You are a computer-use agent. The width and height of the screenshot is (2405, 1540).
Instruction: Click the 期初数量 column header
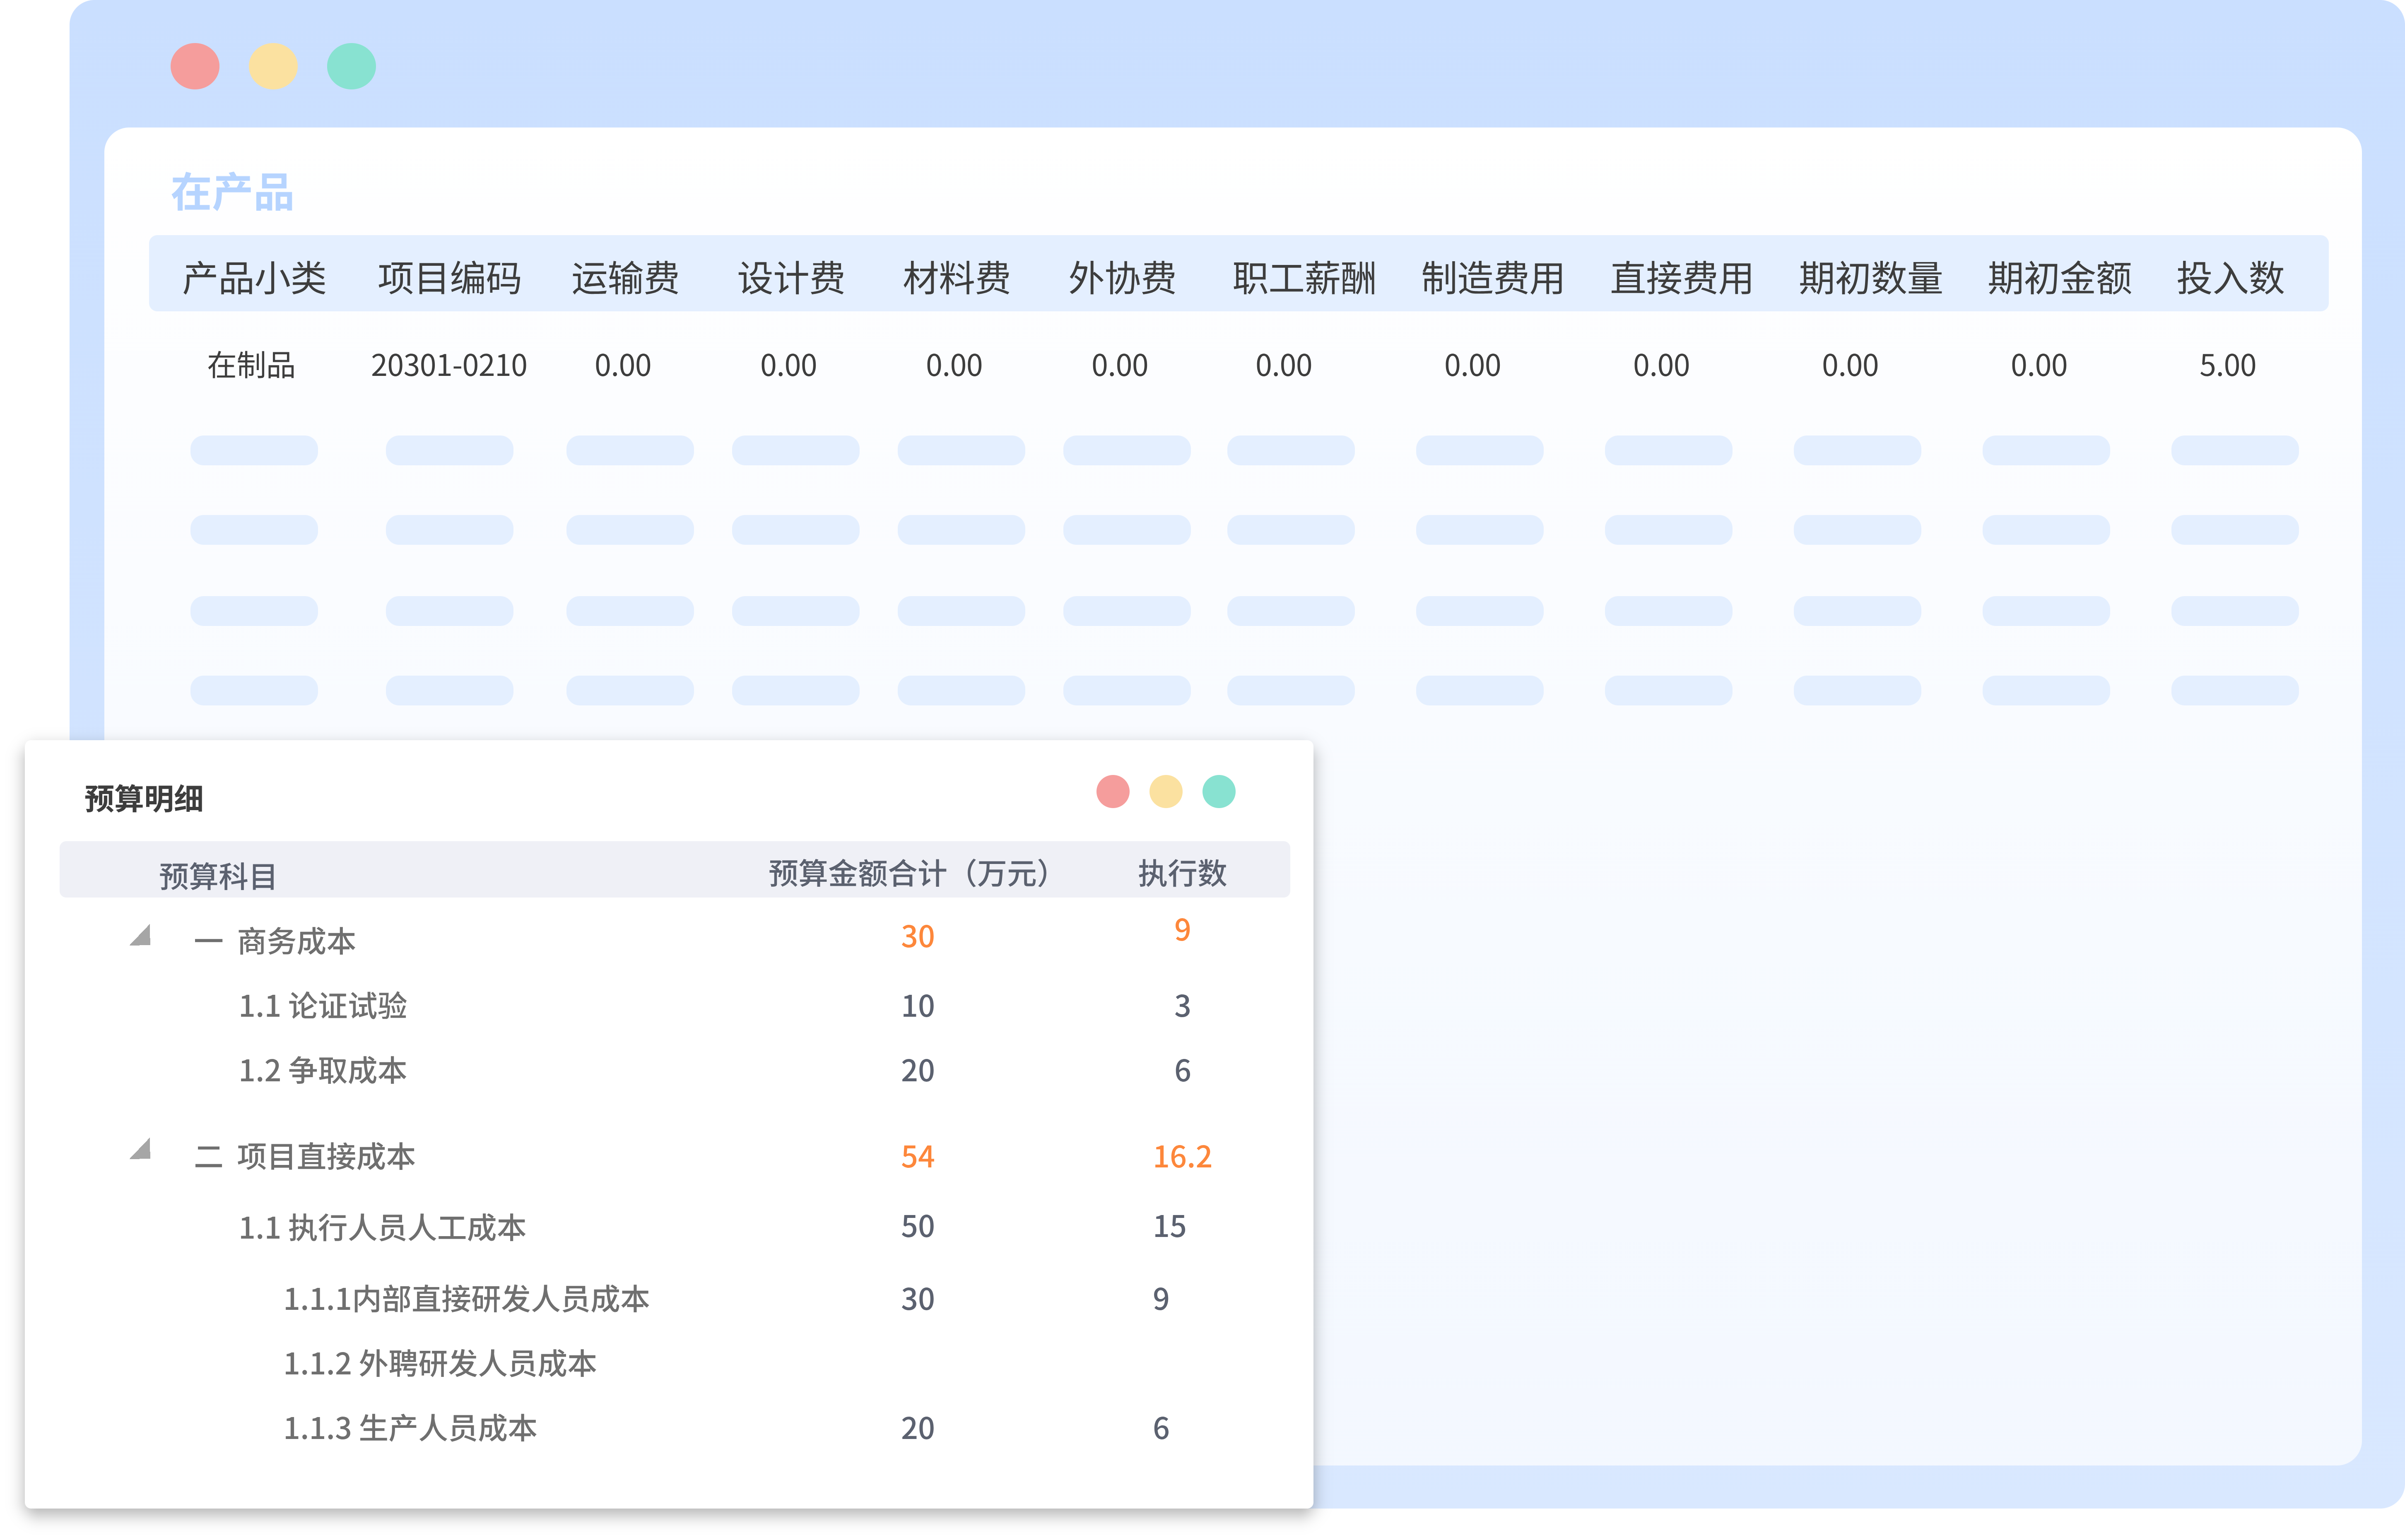click(1871, 278)
